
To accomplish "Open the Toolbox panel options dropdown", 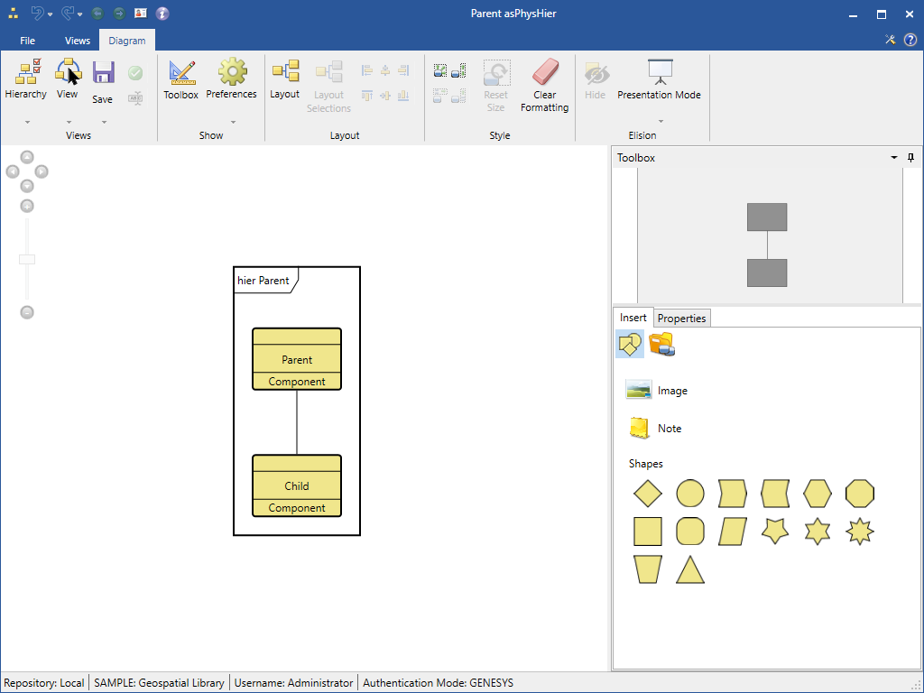I will (x=894, y=158).
